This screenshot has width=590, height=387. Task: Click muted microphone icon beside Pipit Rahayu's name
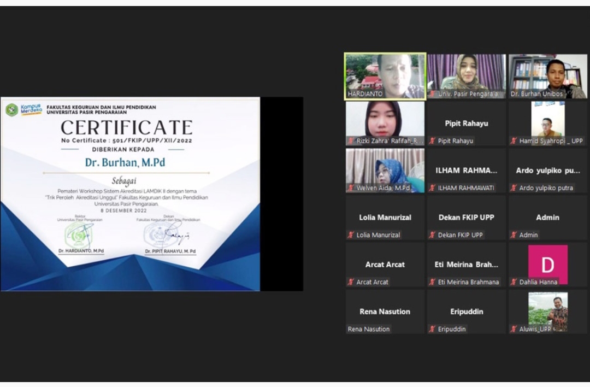(x=432, y=141)
